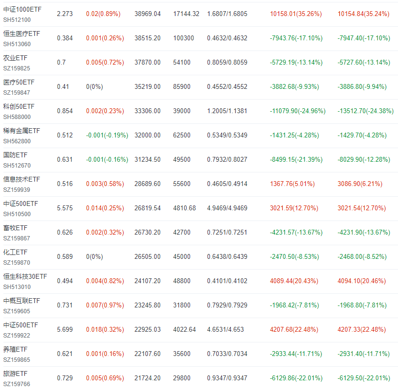Click code SH512100
Viewport: 398px width, 390px height.
coord(17,20)
